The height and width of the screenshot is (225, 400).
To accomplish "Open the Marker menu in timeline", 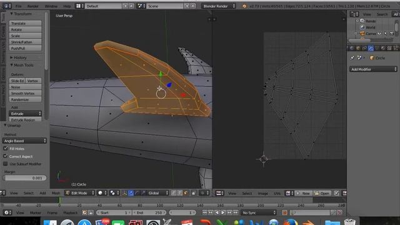I will 35,212.
